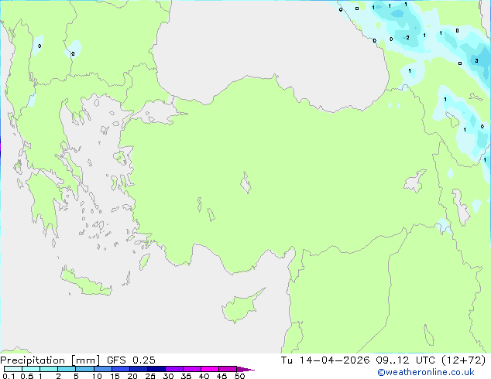Click the "GFS 0.25" model label

pyautogui.click(x=131, y=360)
